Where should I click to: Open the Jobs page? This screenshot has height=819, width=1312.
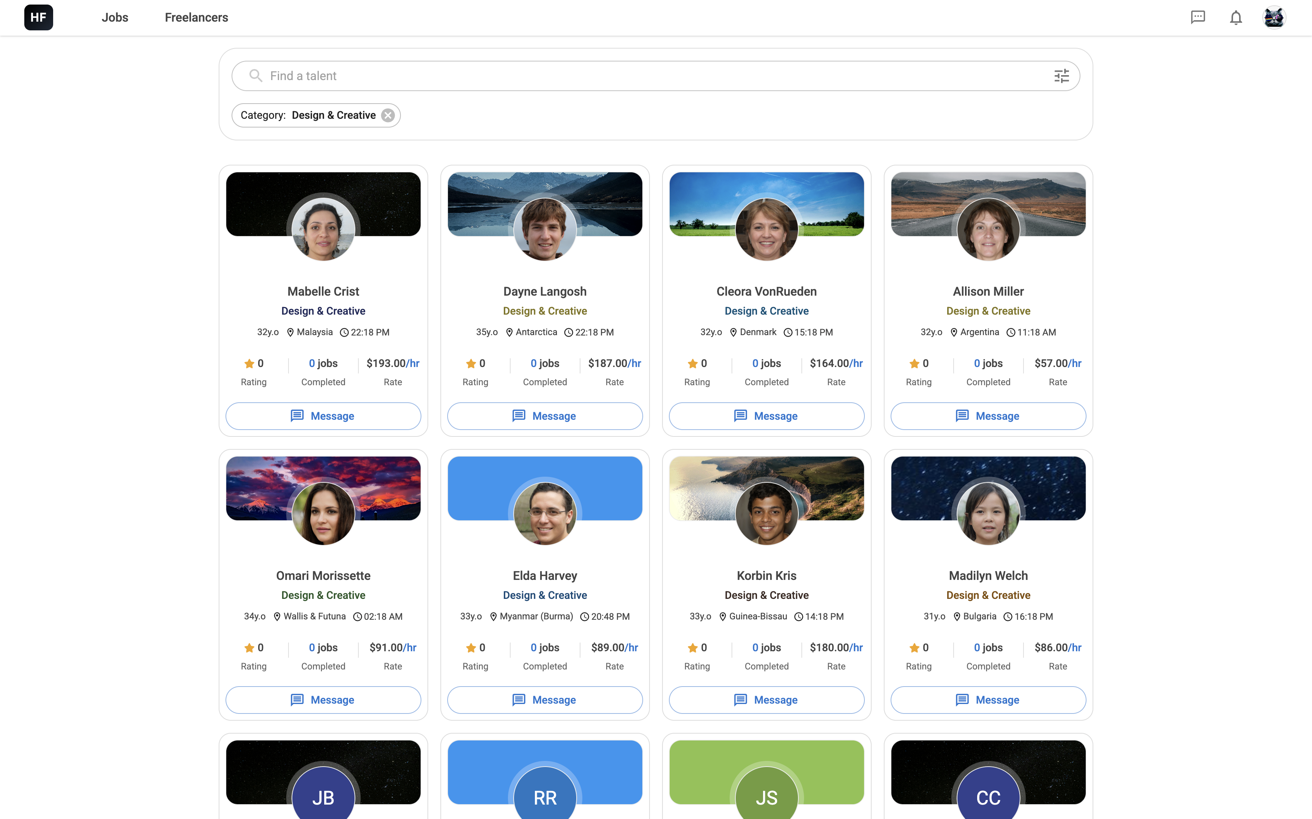[115, 17]
